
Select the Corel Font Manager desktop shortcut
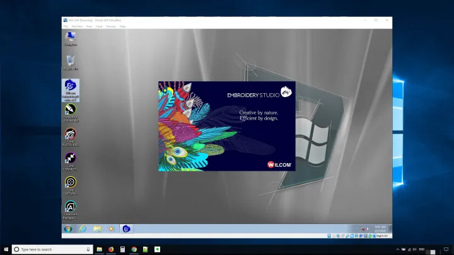pyautogui.click(x=71, y=207)
